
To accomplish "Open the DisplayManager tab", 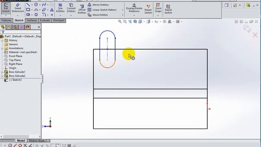I will [x=27, y=27].
